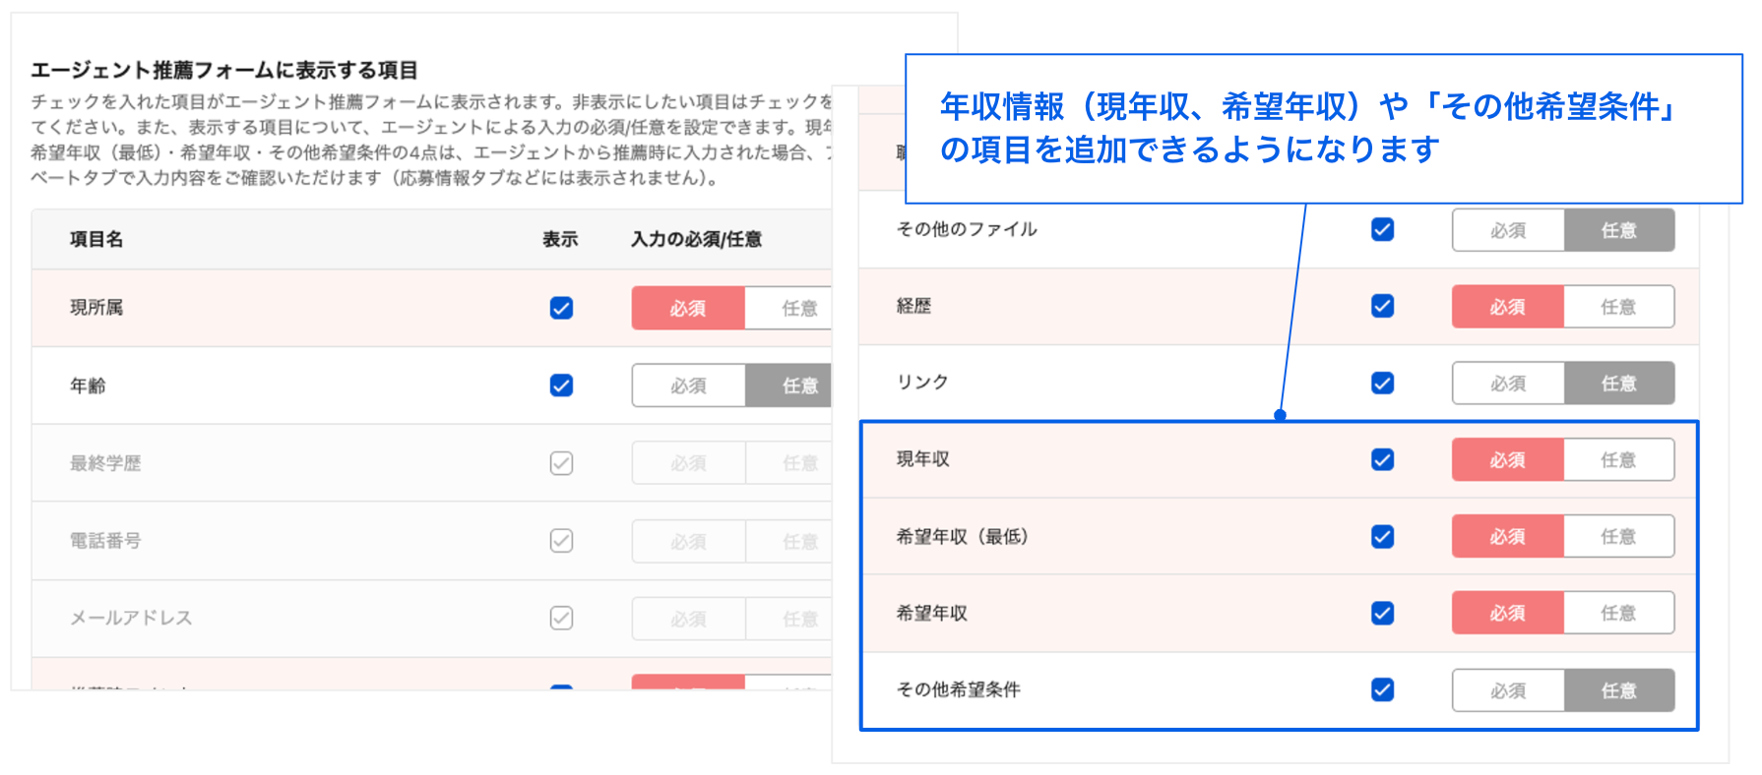Make リンク a 必須 input
1762x775 pixels.
tap(1508, 384)
